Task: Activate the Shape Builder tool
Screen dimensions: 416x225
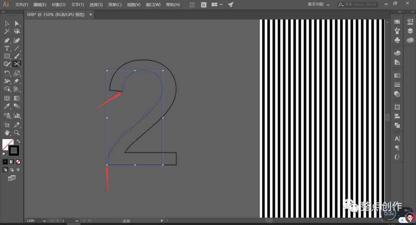Action: pyautogui.click(x=7, y=89)
